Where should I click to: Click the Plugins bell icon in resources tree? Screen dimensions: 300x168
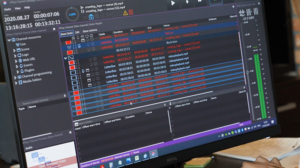point(22,71)
